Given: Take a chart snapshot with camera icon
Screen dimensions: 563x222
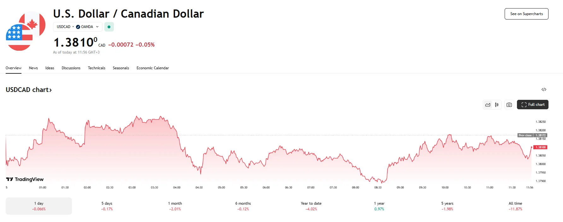Looking at the screenshot, I should [x=509, y=105].
